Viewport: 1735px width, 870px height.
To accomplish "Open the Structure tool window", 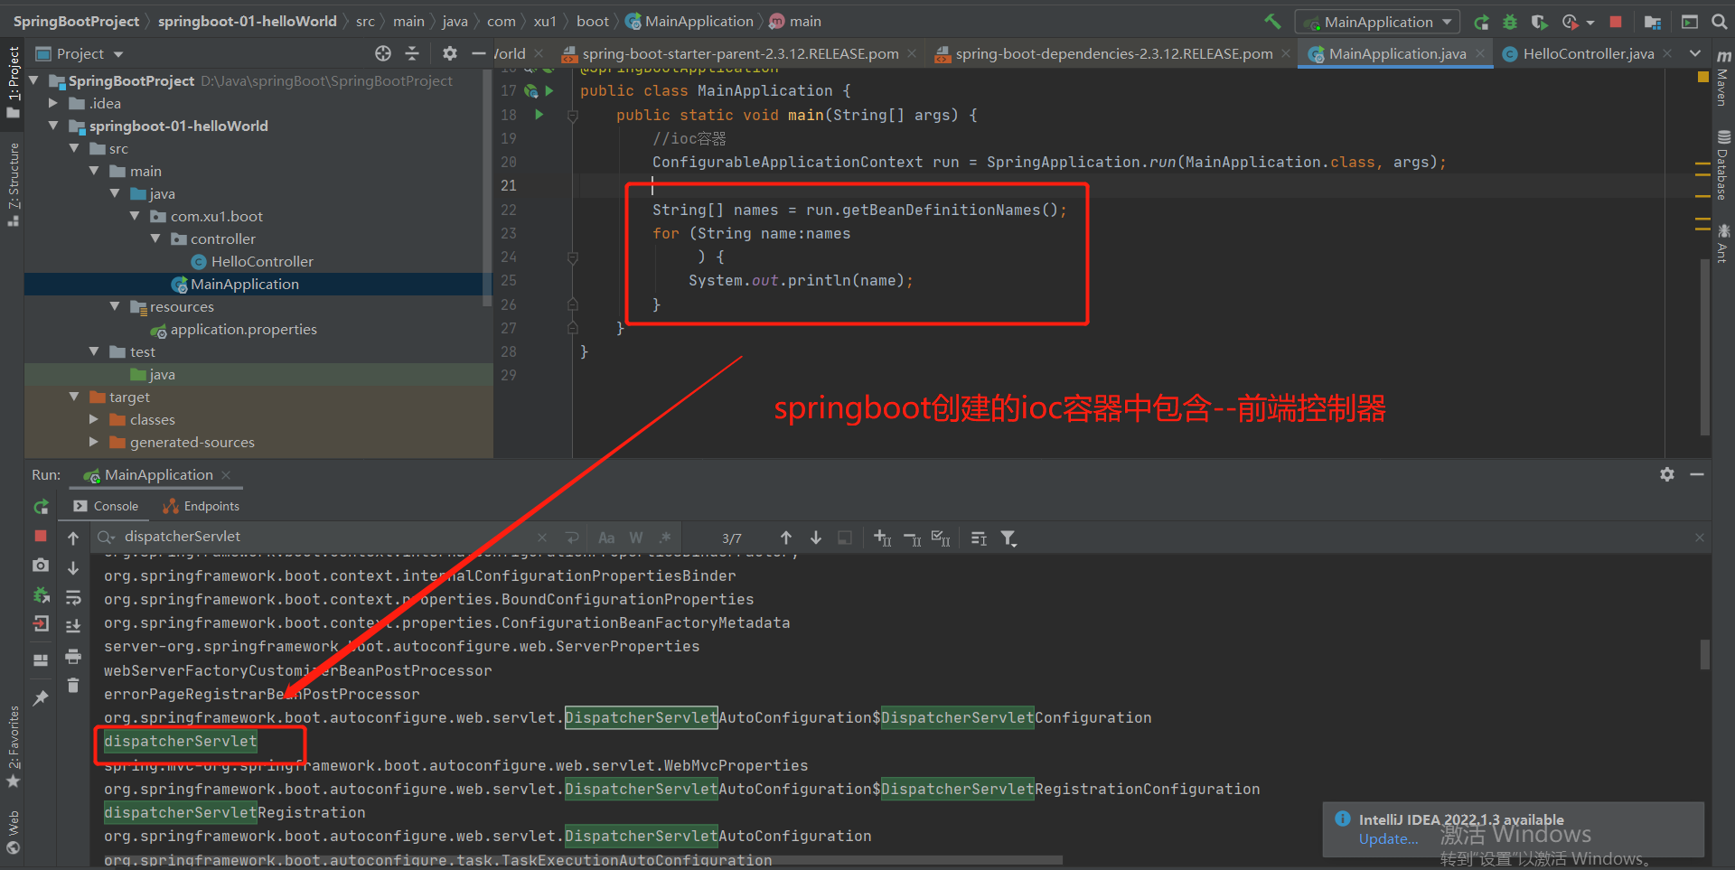I will 13,184.
